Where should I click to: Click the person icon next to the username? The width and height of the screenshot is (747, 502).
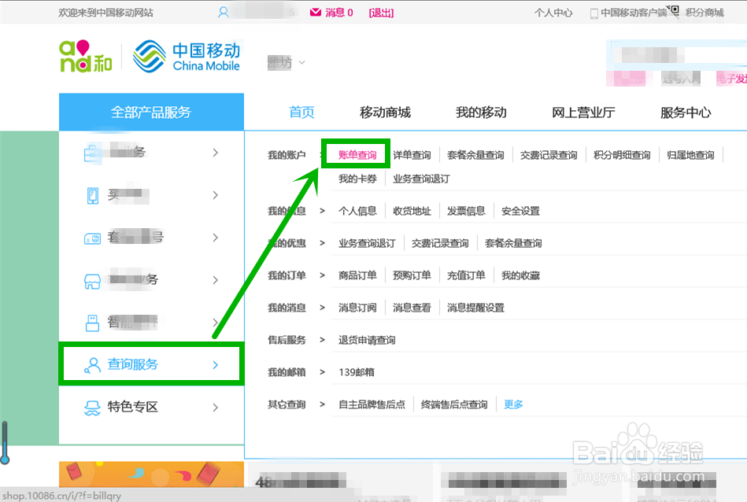coord(223,13)
